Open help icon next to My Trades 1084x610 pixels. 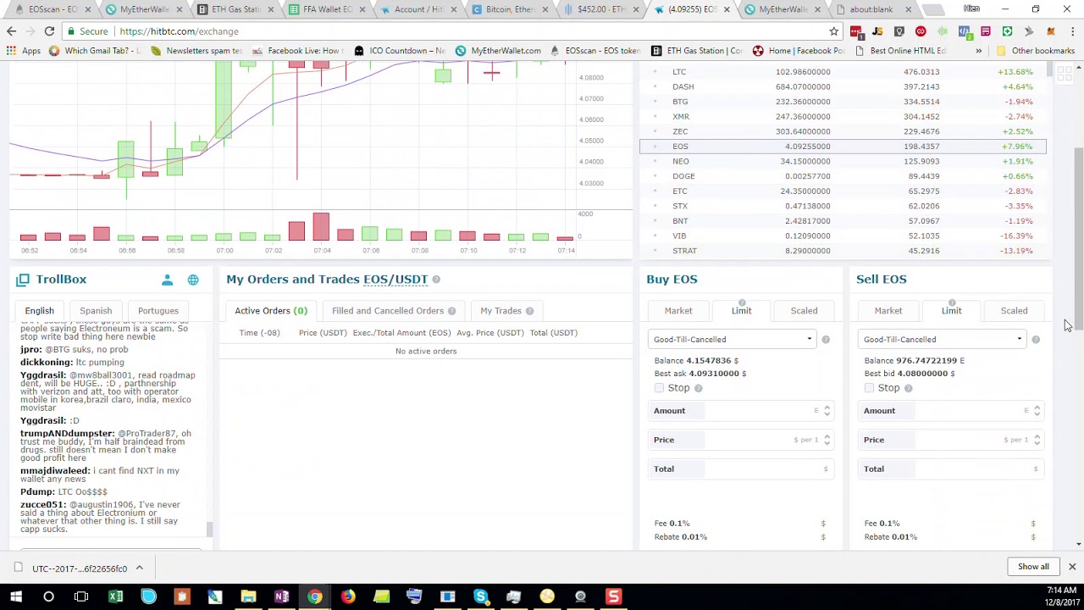pos(529,311)
